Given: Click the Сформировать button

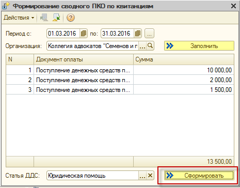Looking at the screenshot, I should coord(199,176).
